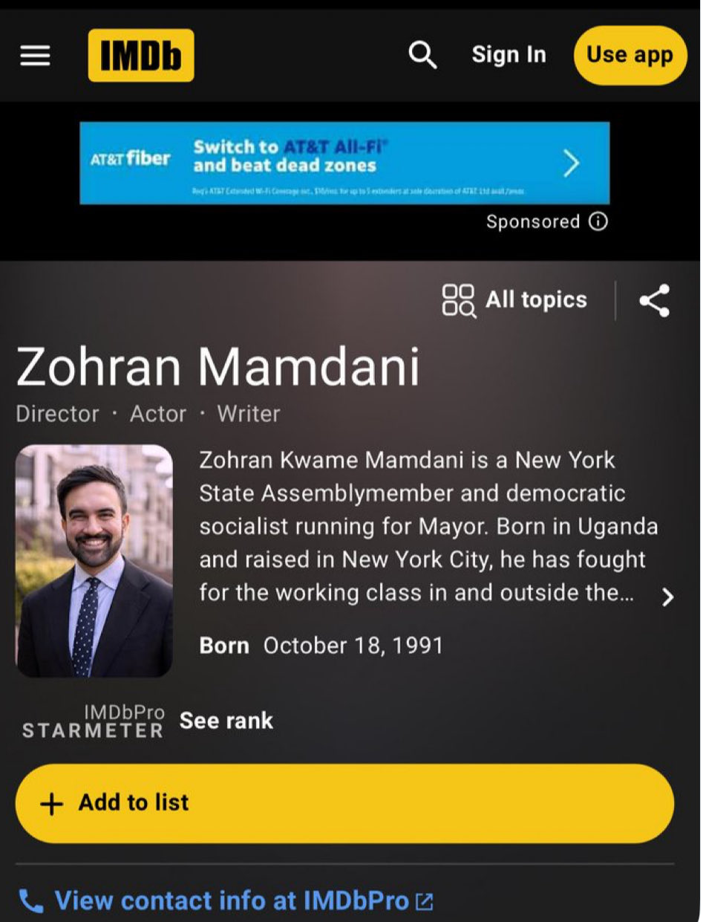The image size is (706, 922).
Task: Click the plus icon on Add to list
Action: point(51,804)
